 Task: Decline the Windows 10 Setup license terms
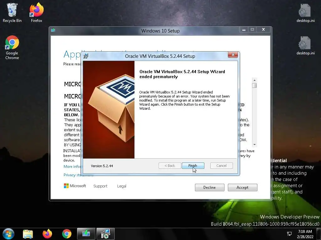(x=209, y=187)
